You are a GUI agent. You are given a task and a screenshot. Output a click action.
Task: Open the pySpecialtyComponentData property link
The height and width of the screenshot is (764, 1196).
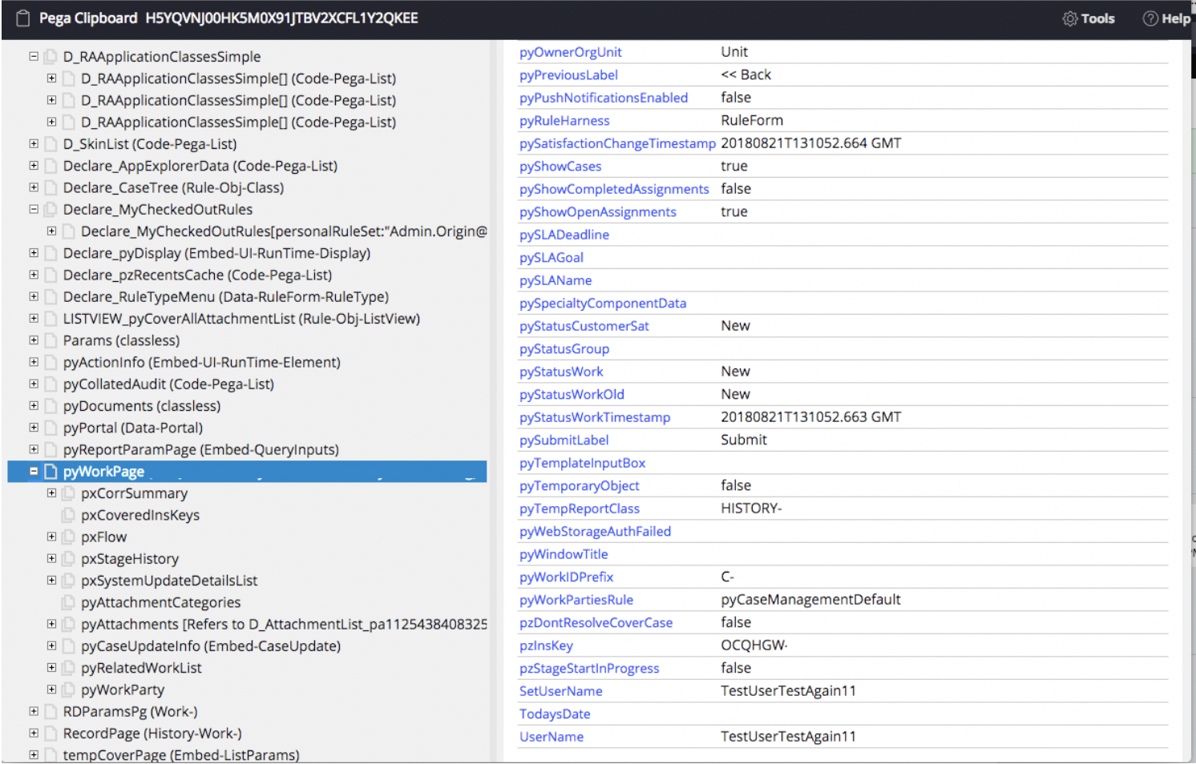click(603, 304)
